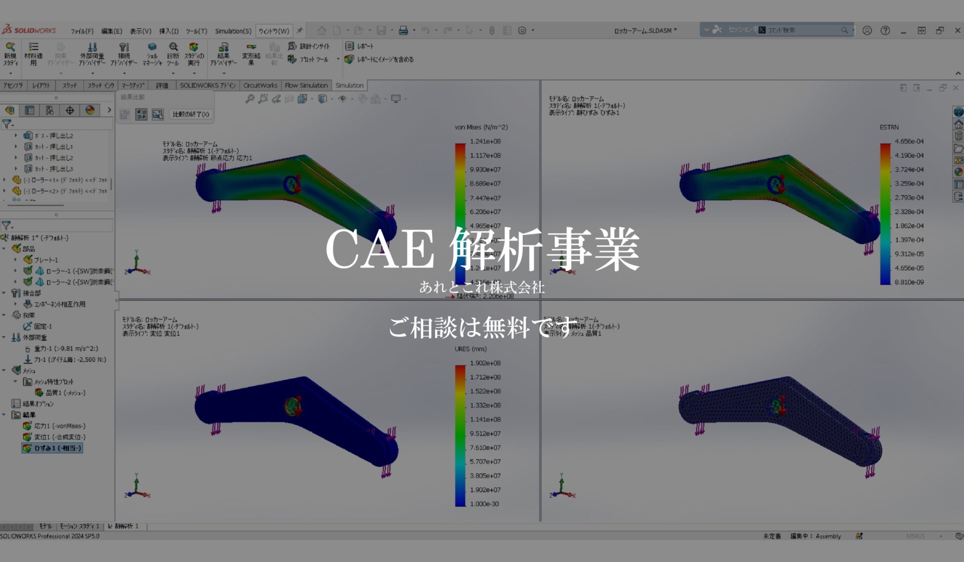Toggle the synchronize views icon in 結果比較
964x562 pixels.
click(141, 114)
